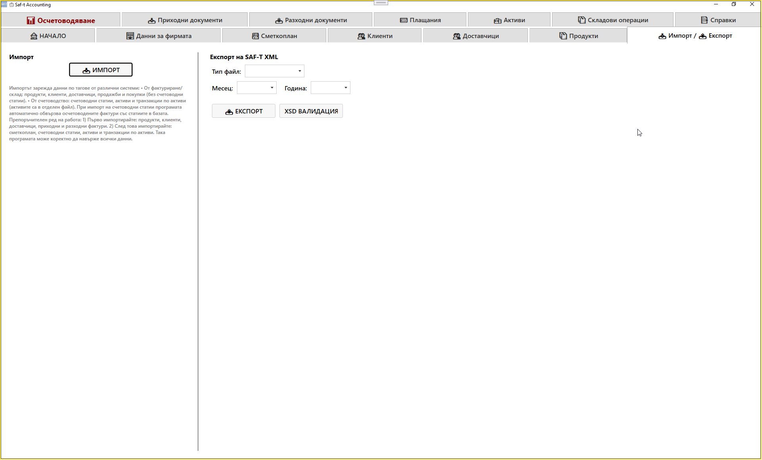Click the Saf-t Accounting title bar icon
This screenshot has height=460, width=762.
pos(4,4)
